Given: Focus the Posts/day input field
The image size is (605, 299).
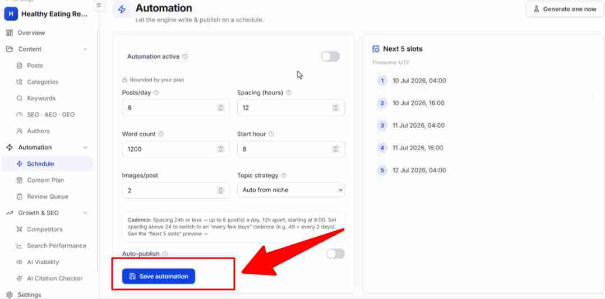Looking at the screenshot, I should coord(176,108).
